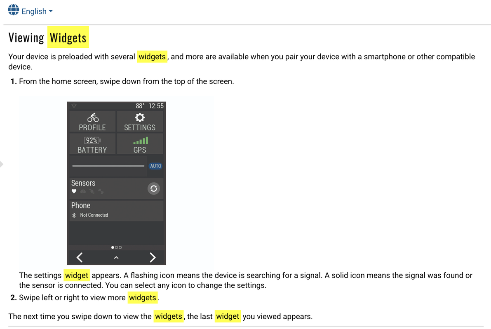
Task: Click the right arrow on device screen
Action: (153, 257)
